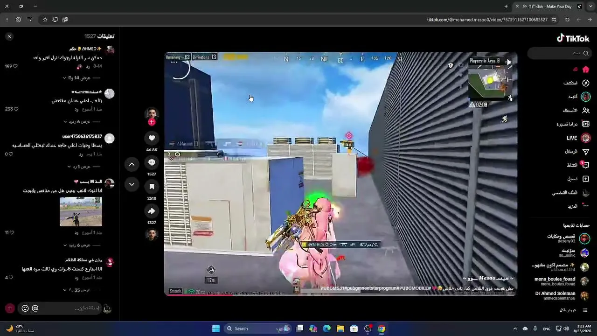Follow the author with the red plus badge
This screenshot has width=597, height=336.
pos(152,122)
